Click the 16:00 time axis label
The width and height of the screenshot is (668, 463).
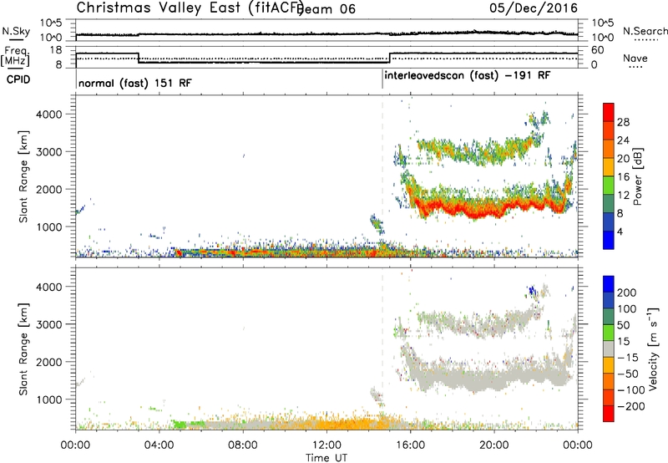(x=410, y=445)
